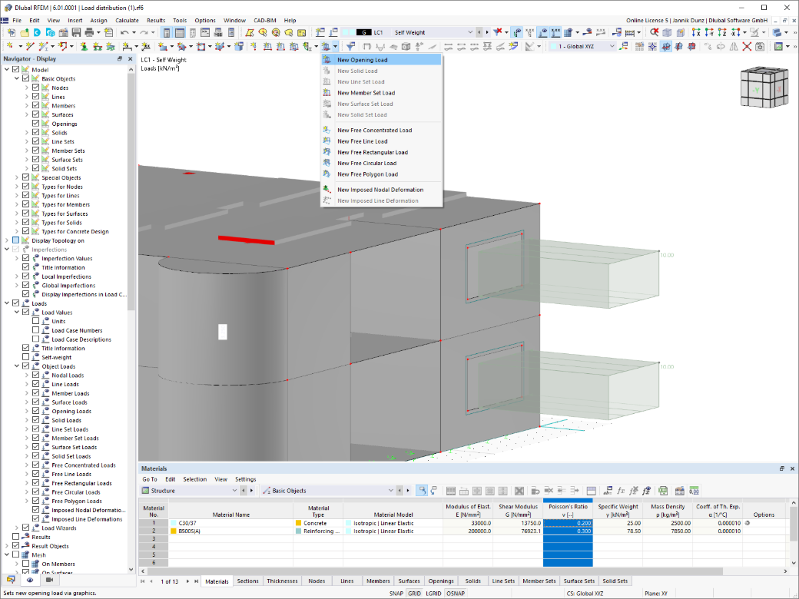Expand the Special Objects tree node
Image resolution: width=799 pixels, height=599 pixels.
point(16,177)
